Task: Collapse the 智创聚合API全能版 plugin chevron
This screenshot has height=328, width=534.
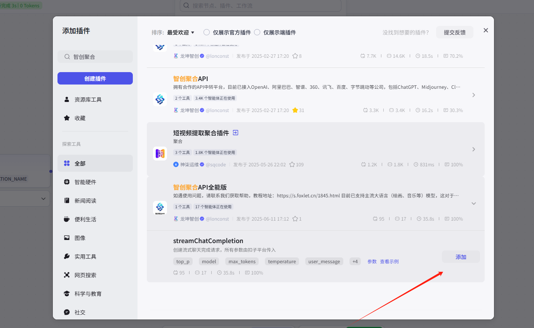Action: tap(473, 204)
